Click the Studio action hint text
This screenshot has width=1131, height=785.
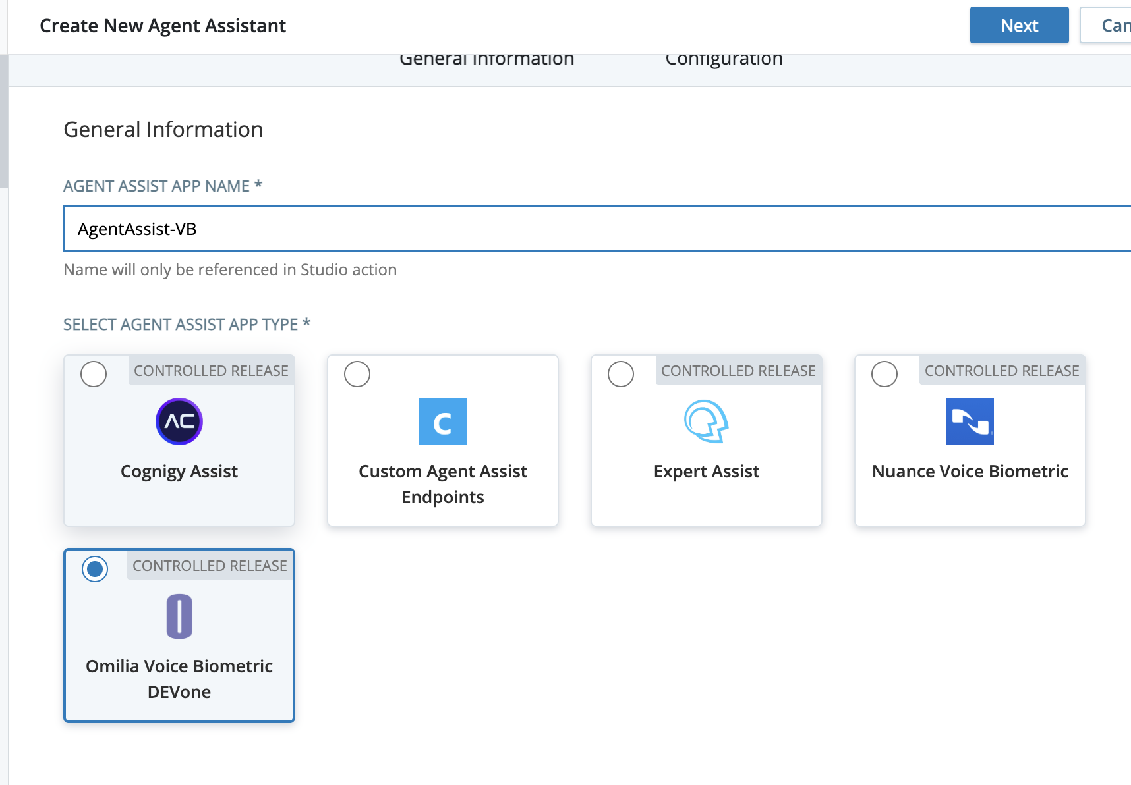(x=230, y=270)
